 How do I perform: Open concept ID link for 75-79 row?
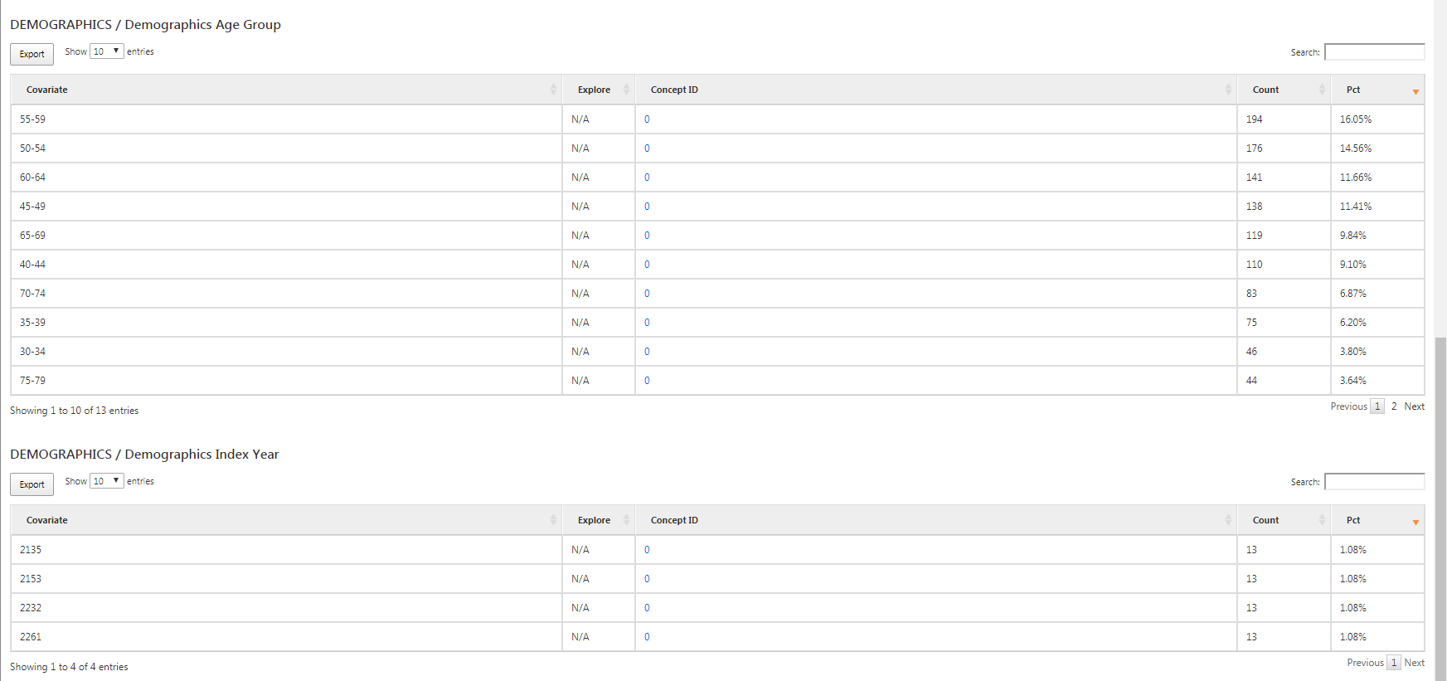(x=647, y=381)
